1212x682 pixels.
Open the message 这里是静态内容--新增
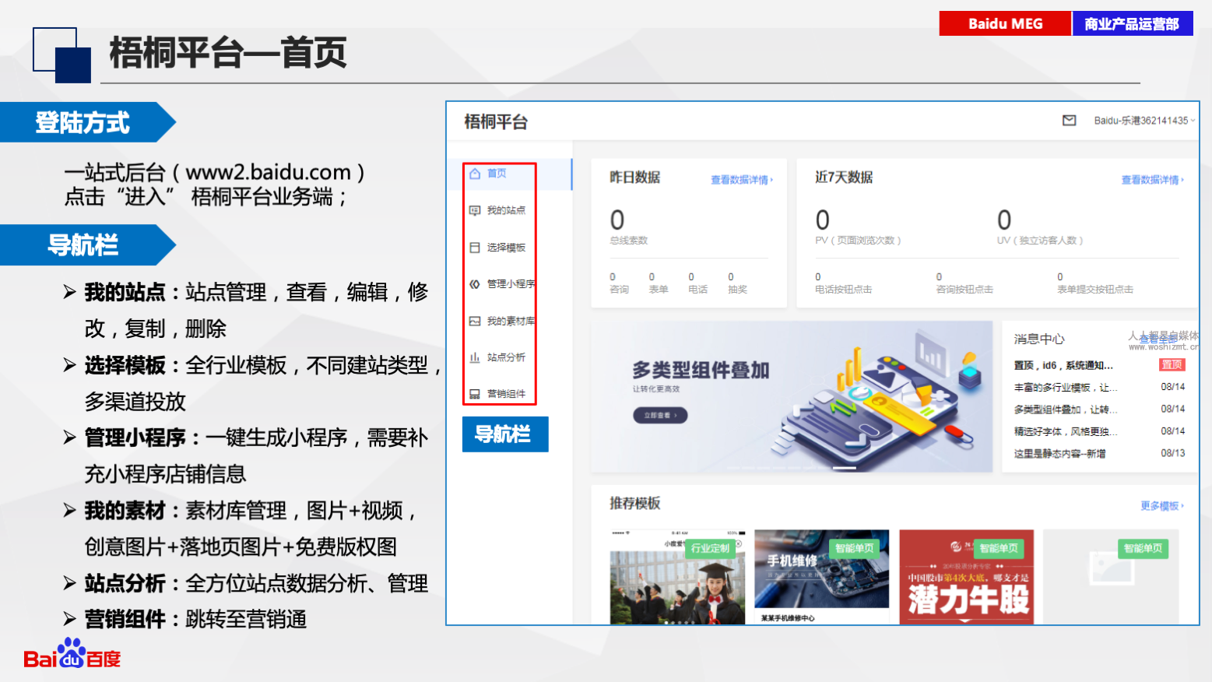pos(1059,453)
